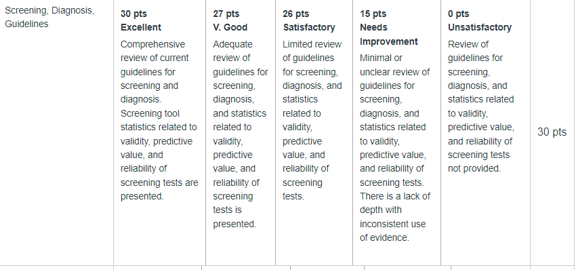Screen dimensions: 578x270
Task: Click the Satisfactory description starting 'Limited review'
Action: (x=312, y=120)
